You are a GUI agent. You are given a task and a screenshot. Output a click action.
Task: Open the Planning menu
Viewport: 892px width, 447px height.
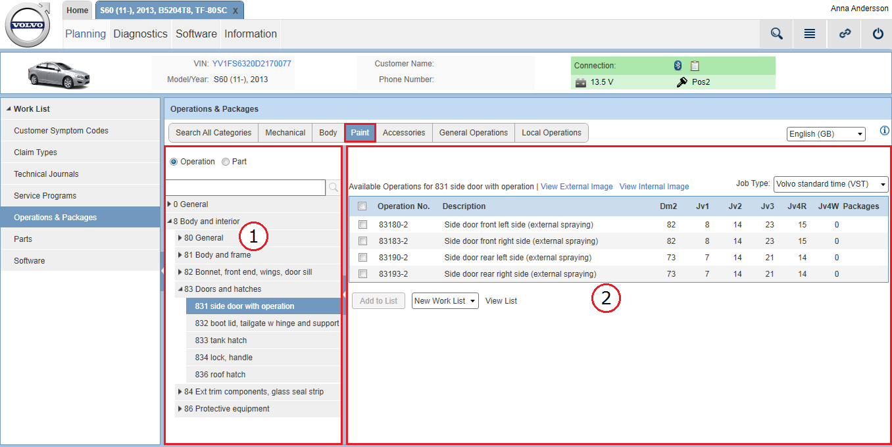[86, 34]
